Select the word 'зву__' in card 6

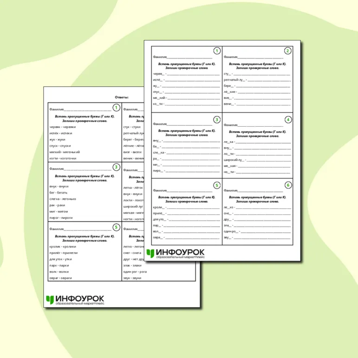[x=228, y=237]
